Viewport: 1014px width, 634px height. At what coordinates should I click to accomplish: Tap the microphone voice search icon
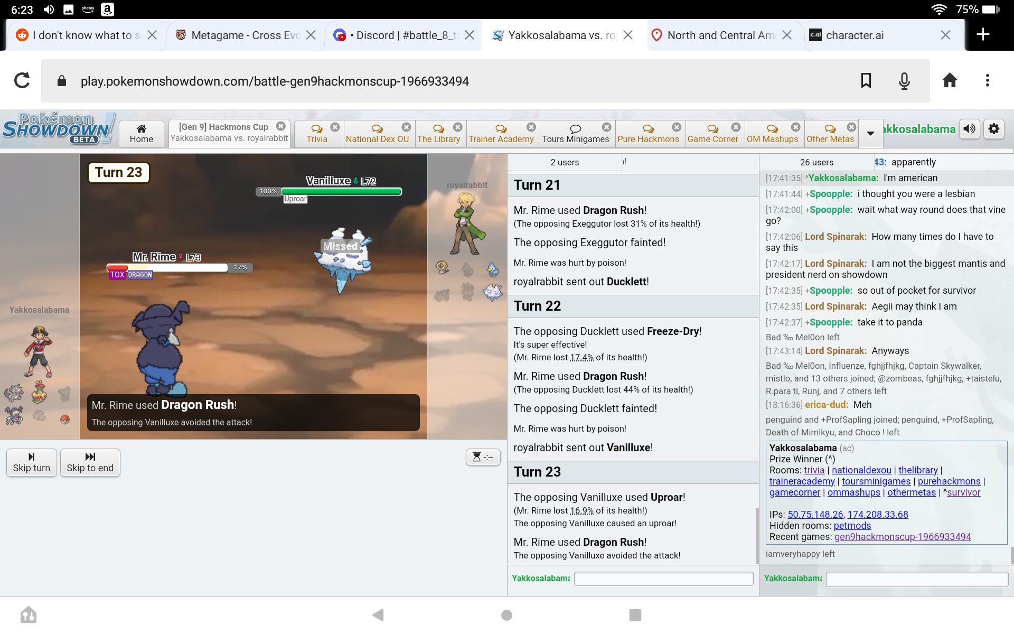(904, 81)
